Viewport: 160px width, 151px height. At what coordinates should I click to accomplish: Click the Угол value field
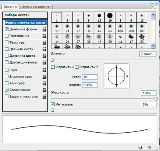coord(90,77)
